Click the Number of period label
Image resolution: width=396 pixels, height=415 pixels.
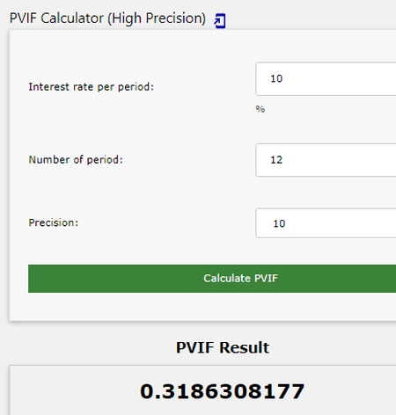[76, 160]
